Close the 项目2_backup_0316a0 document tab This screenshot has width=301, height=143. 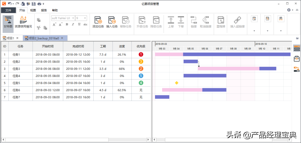pyautogui.click(x=62, y=38)
